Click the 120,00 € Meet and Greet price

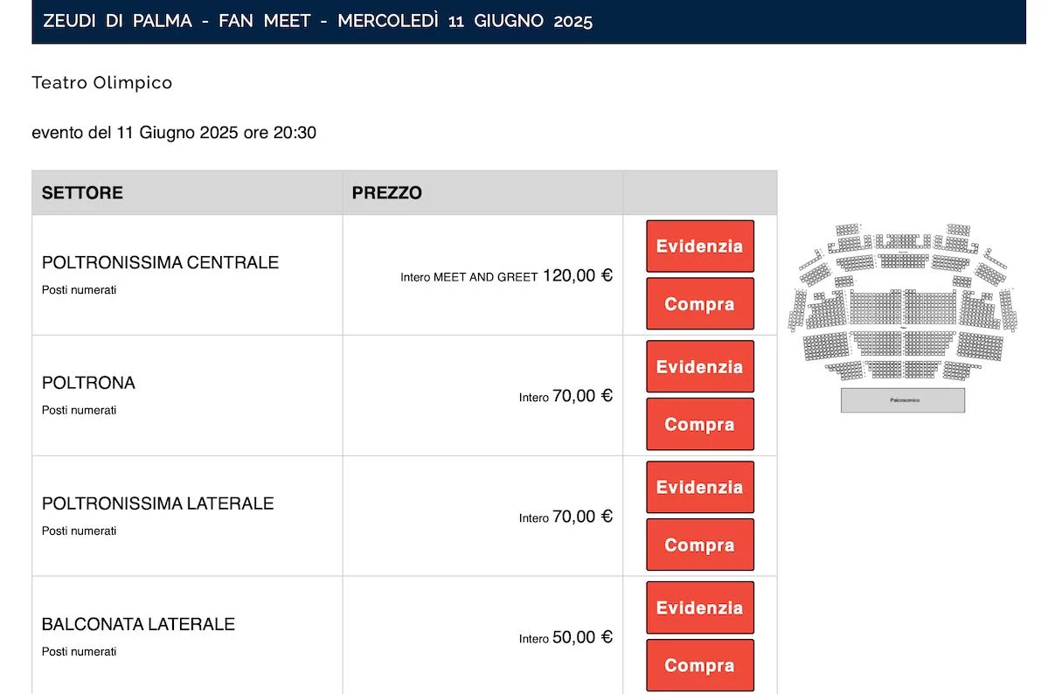pyautogui.click(x=577, y=276)
